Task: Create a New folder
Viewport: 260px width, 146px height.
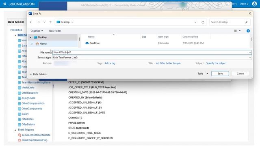Action: (x=55, y=31)
